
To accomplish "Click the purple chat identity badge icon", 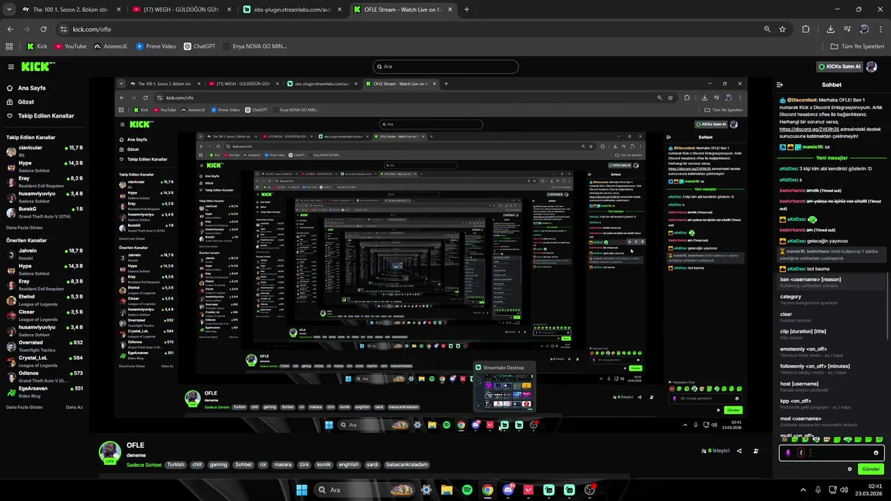I will (788, 453).
